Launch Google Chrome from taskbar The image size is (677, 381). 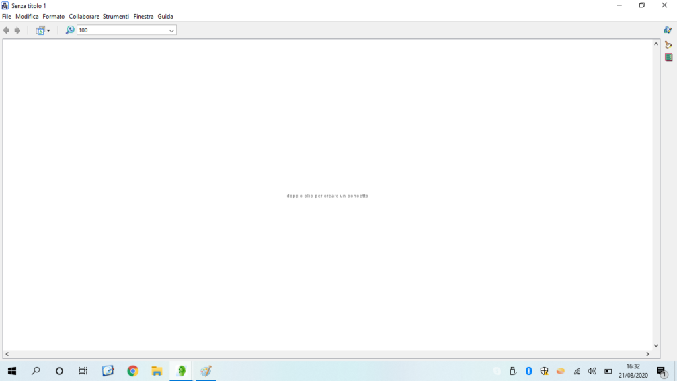click(132, 371)
